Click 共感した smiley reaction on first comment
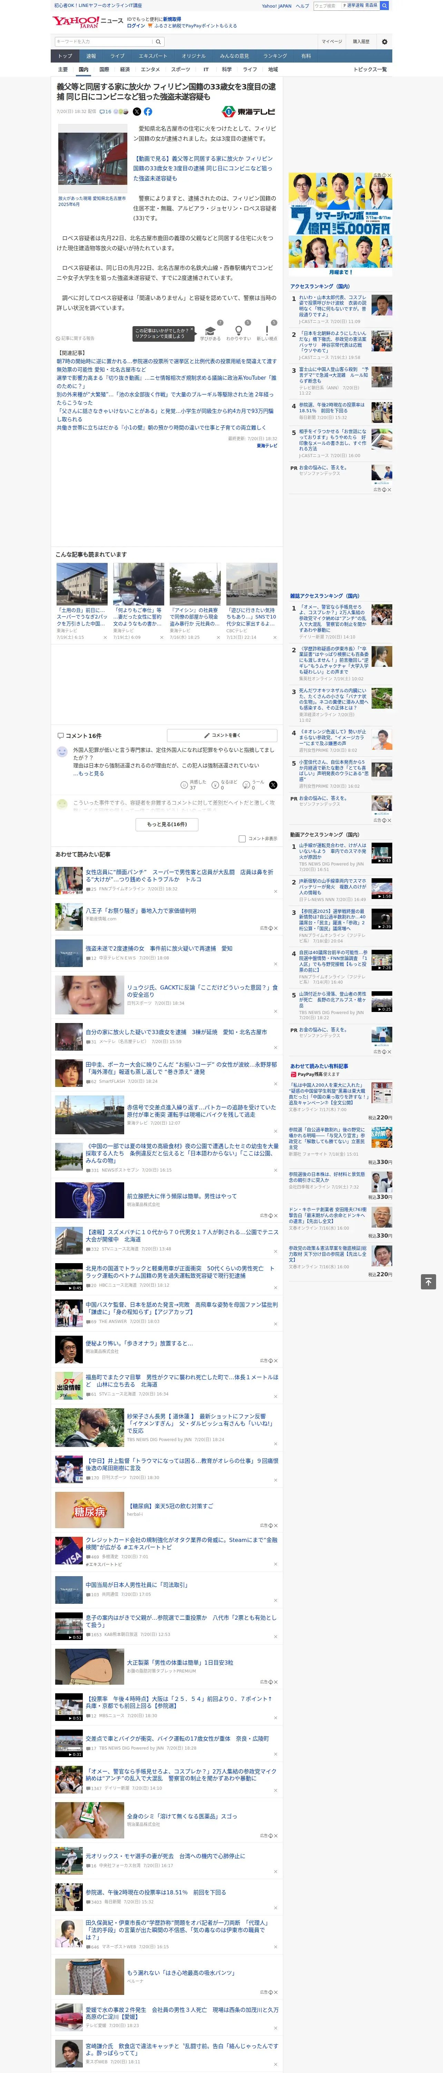 tap(184, 785)
